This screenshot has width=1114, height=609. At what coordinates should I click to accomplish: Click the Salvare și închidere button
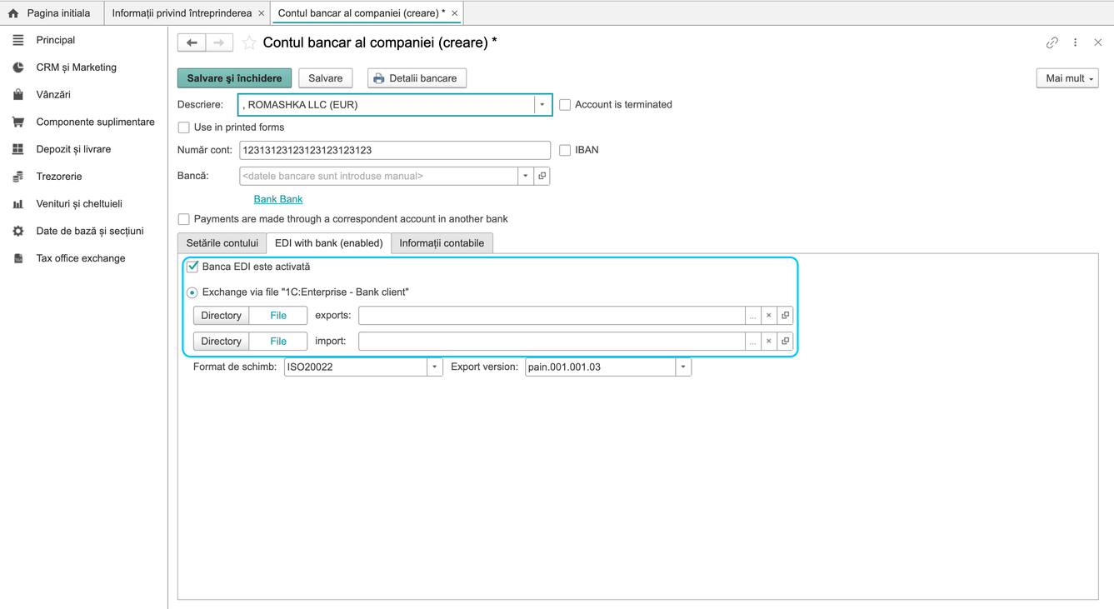234,78
